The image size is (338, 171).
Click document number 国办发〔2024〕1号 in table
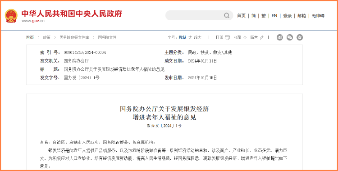click(82, 78)
